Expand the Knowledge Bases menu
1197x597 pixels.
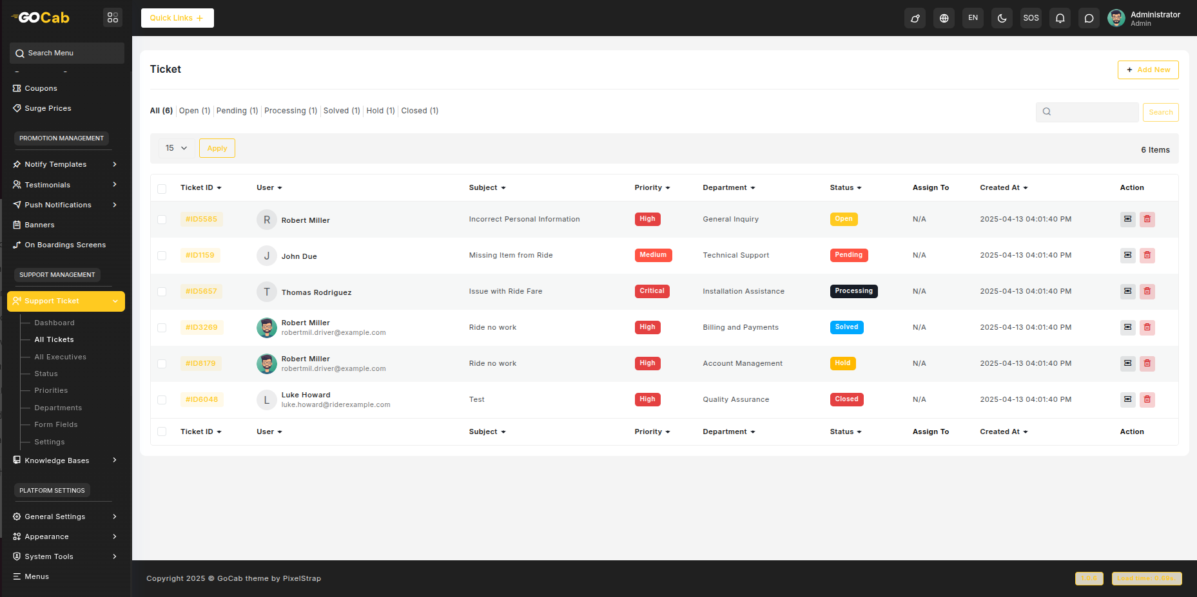coord(64,460)
